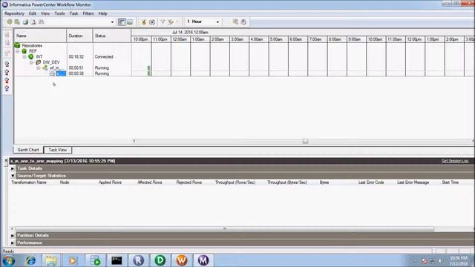Open the 1 Hour time increment dropdown
Screen dimensions: 475x267
[x=217, y=22]
